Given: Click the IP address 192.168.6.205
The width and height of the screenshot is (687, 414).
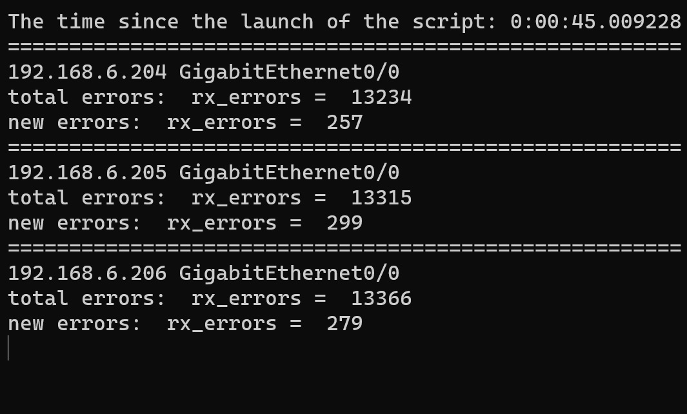Looking at the screenshot, I should point(88,173).
